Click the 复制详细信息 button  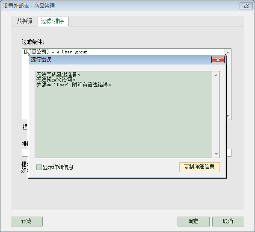(199, 167)
